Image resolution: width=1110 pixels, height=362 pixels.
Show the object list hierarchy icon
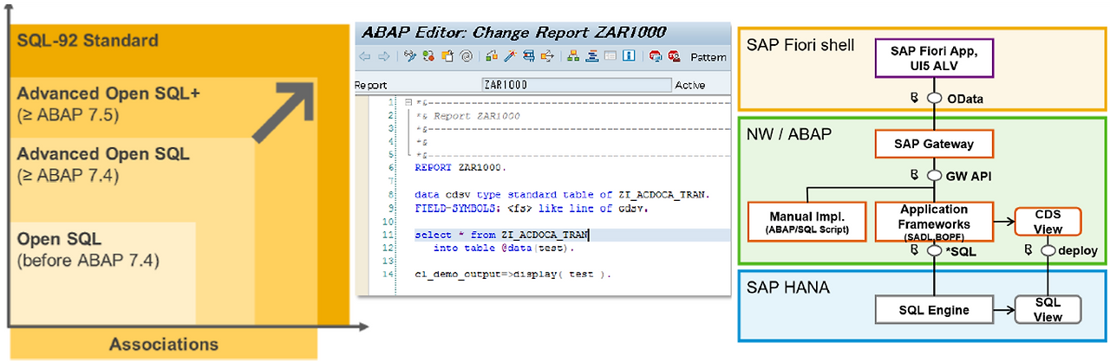click(x=572, y=56)
